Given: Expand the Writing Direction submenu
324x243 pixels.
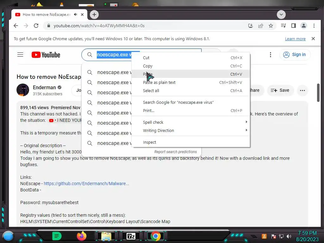Looking at the screenshot, I should coord(190,130).
